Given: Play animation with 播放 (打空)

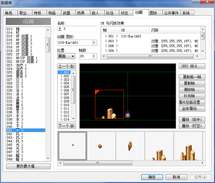Looking at the screenshot, I should click(x=192, y=126).
